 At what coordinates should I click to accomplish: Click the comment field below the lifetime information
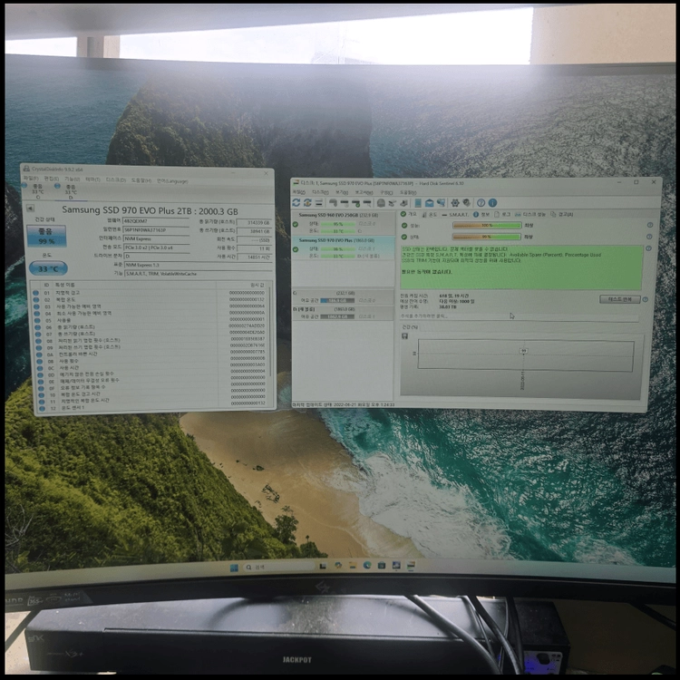coord(520,316)
